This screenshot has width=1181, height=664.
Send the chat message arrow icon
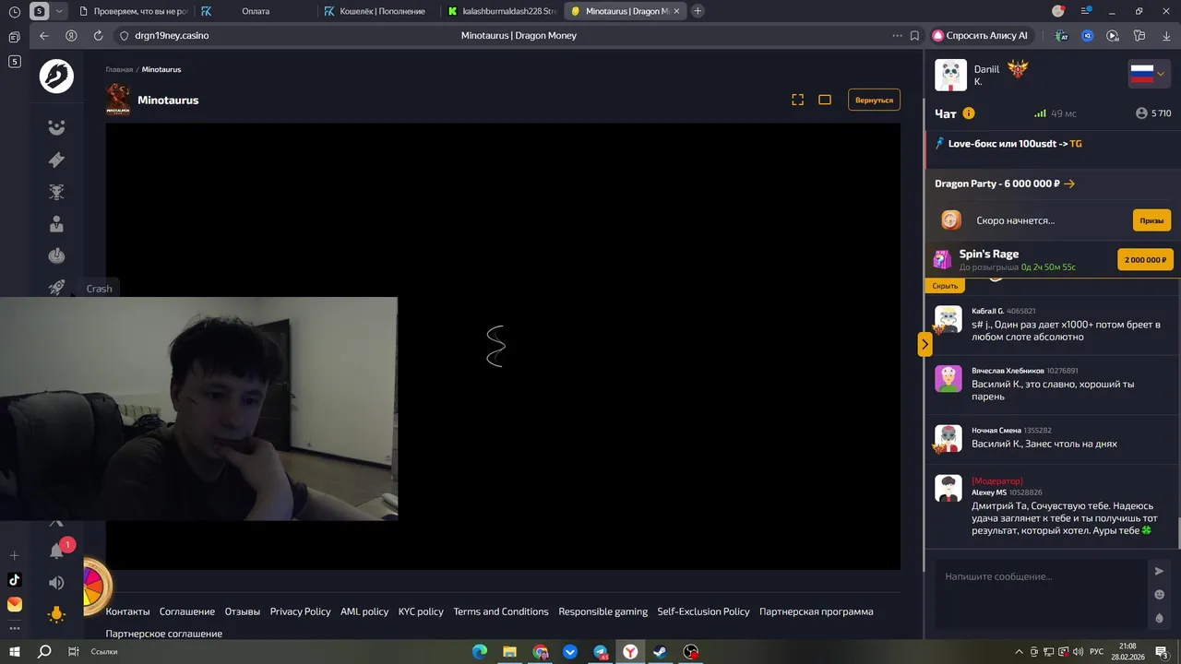pyautogui.click(x=1160, y=571)
